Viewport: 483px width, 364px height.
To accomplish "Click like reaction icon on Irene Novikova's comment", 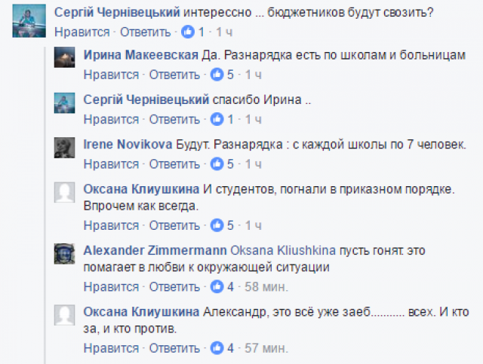I will coord(217,164).
